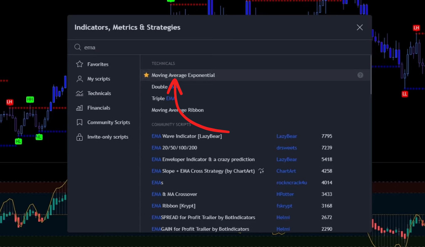
Task: Open the Financials section
Action: click(x=99, y=108)
